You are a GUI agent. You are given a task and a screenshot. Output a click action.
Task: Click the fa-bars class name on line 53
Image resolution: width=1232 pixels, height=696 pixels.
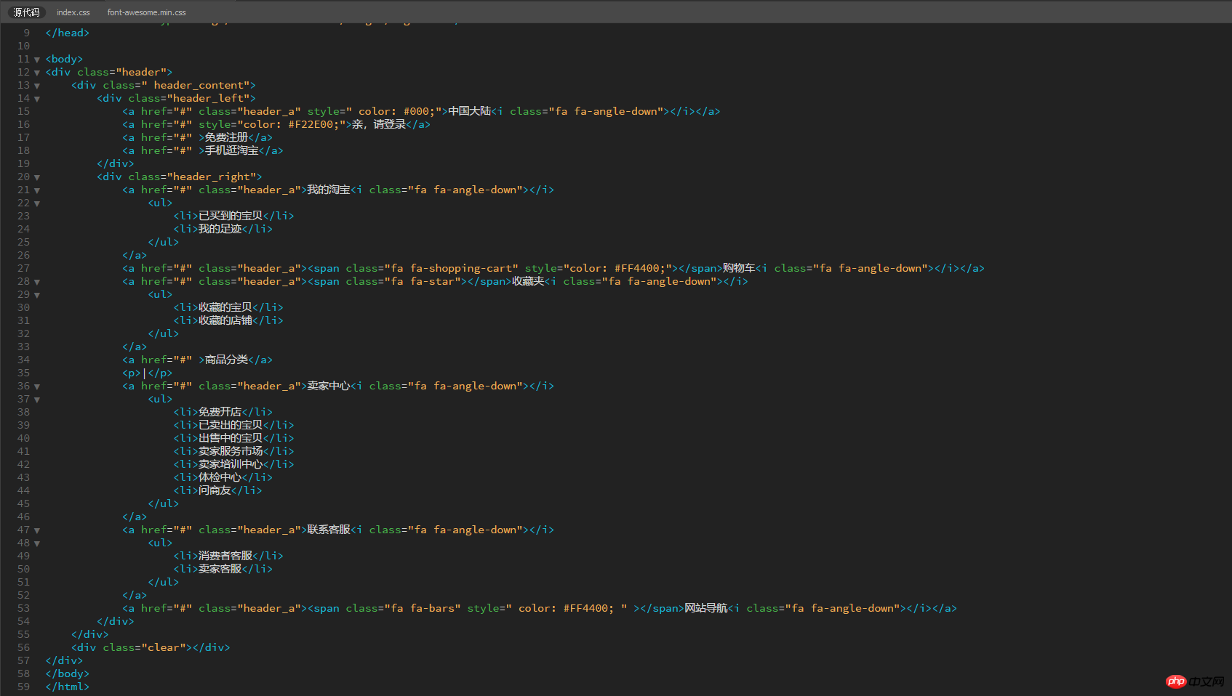pyautogui.click(x=433, y=608)
